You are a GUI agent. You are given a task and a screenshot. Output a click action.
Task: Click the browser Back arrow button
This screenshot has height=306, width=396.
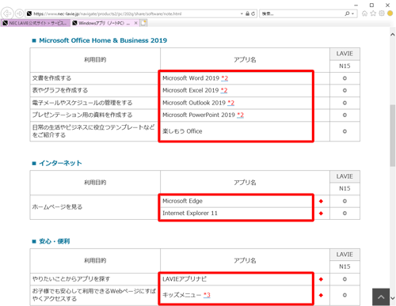7,13
